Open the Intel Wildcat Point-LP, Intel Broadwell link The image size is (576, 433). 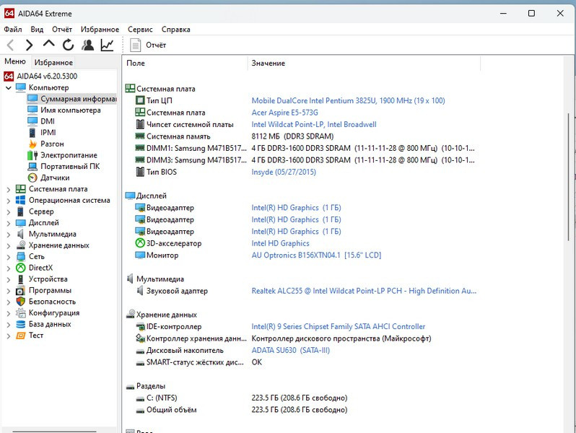click(x=314, y=125)
